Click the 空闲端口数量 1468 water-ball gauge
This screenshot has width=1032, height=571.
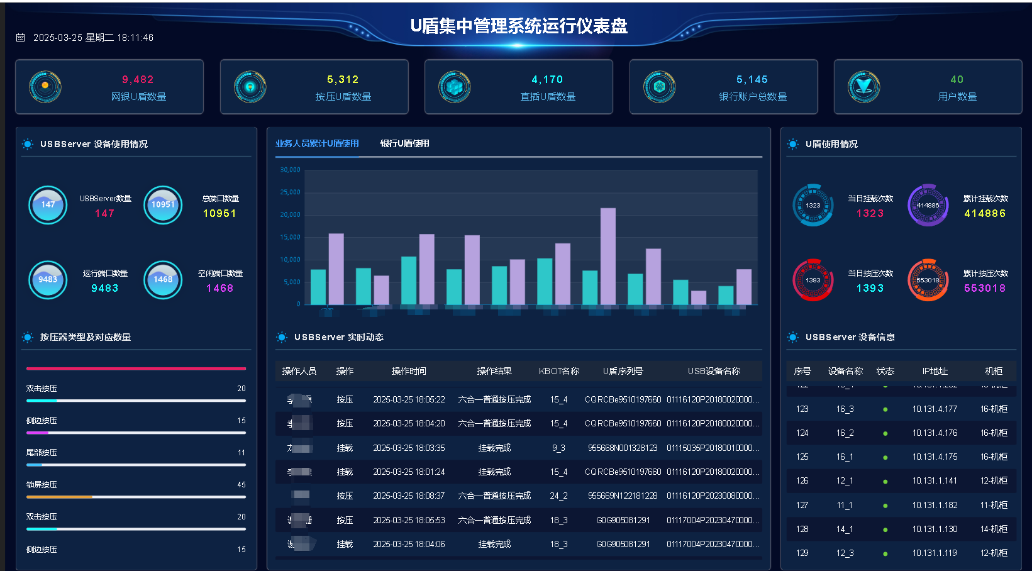[163, 280]
